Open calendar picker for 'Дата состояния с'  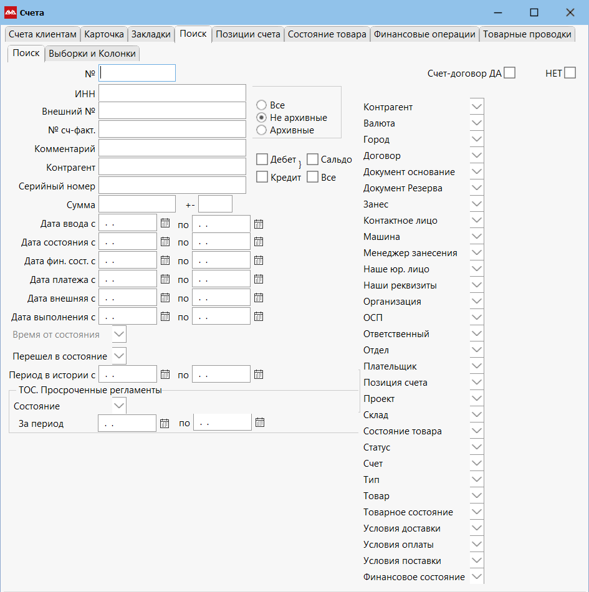coord(165,242)
